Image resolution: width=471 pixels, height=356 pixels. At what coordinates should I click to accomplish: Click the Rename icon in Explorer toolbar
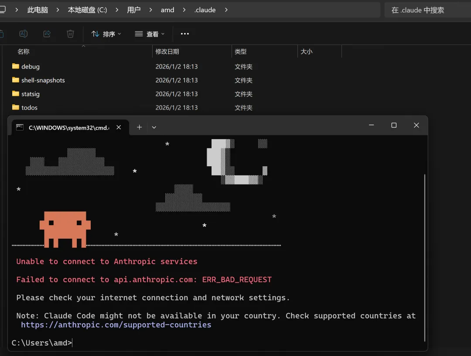(x=24, y=34)
